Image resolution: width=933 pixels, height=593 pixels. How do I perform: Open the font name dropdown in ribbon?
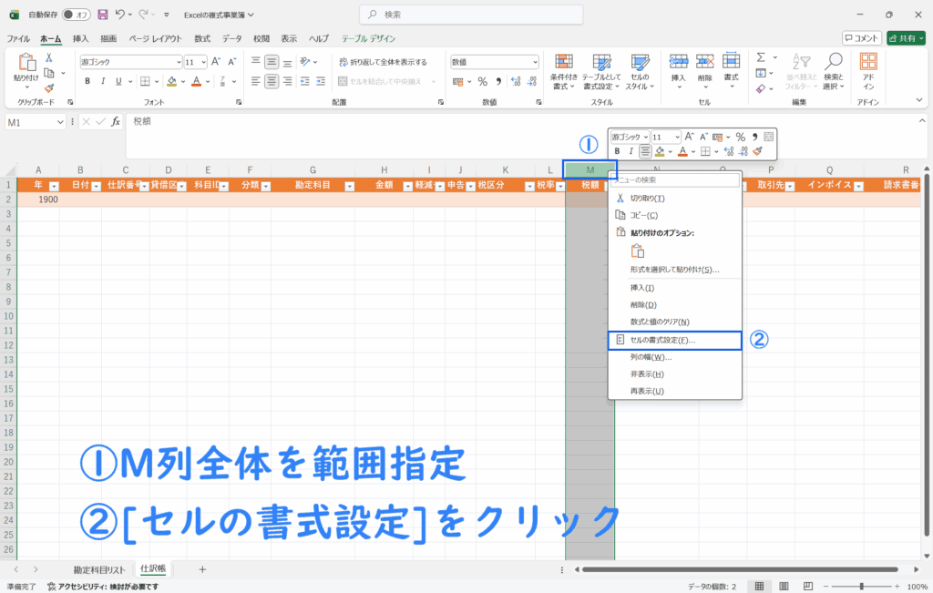point(179,62)
